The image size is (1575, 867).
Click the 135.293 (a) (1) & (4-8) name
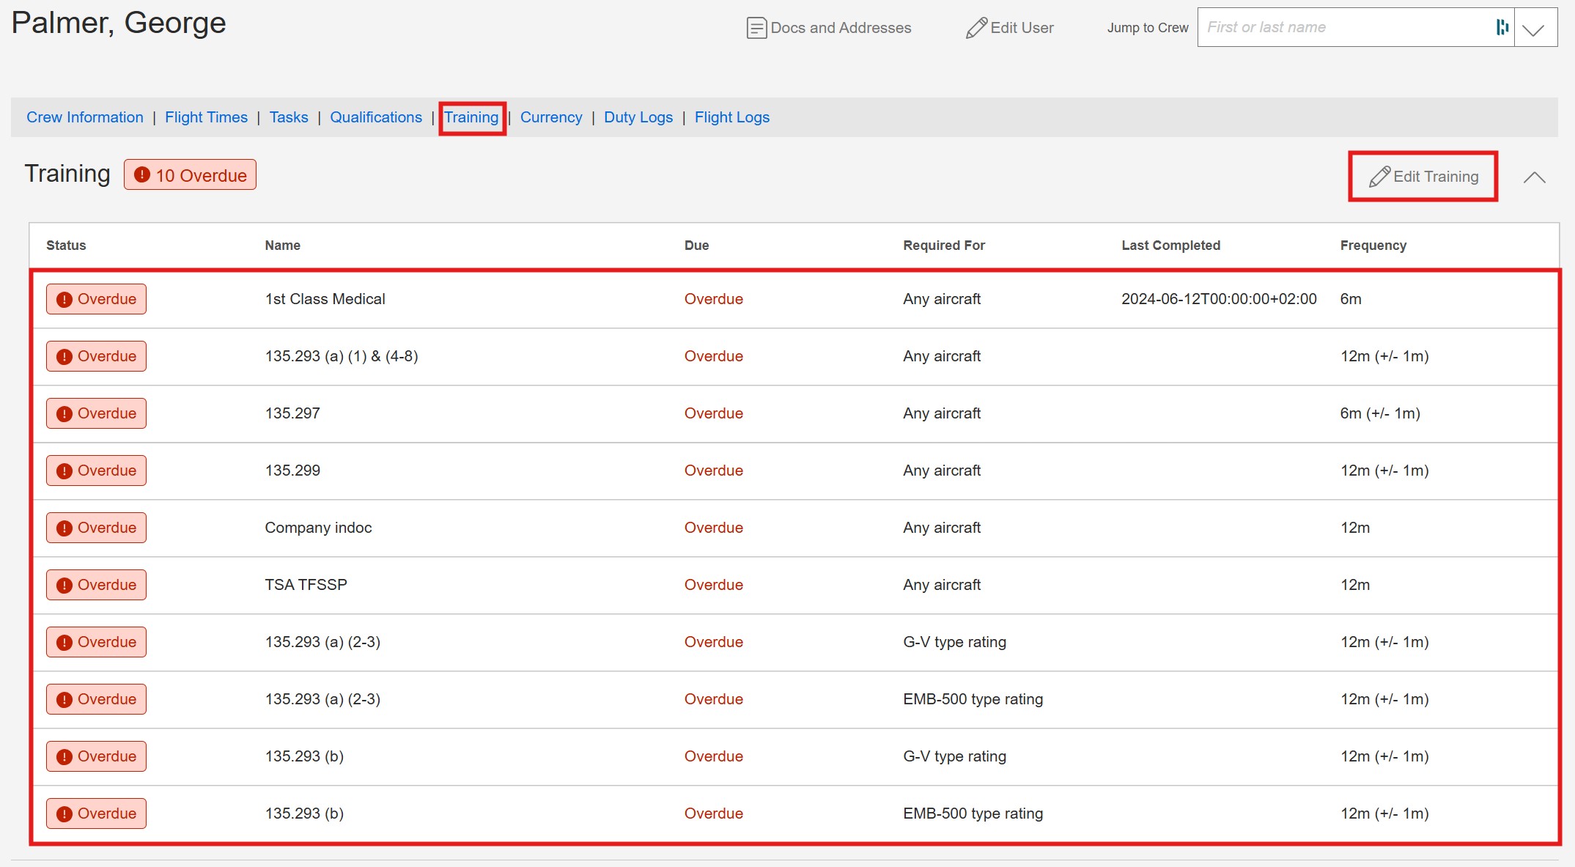tap(342, 356)
